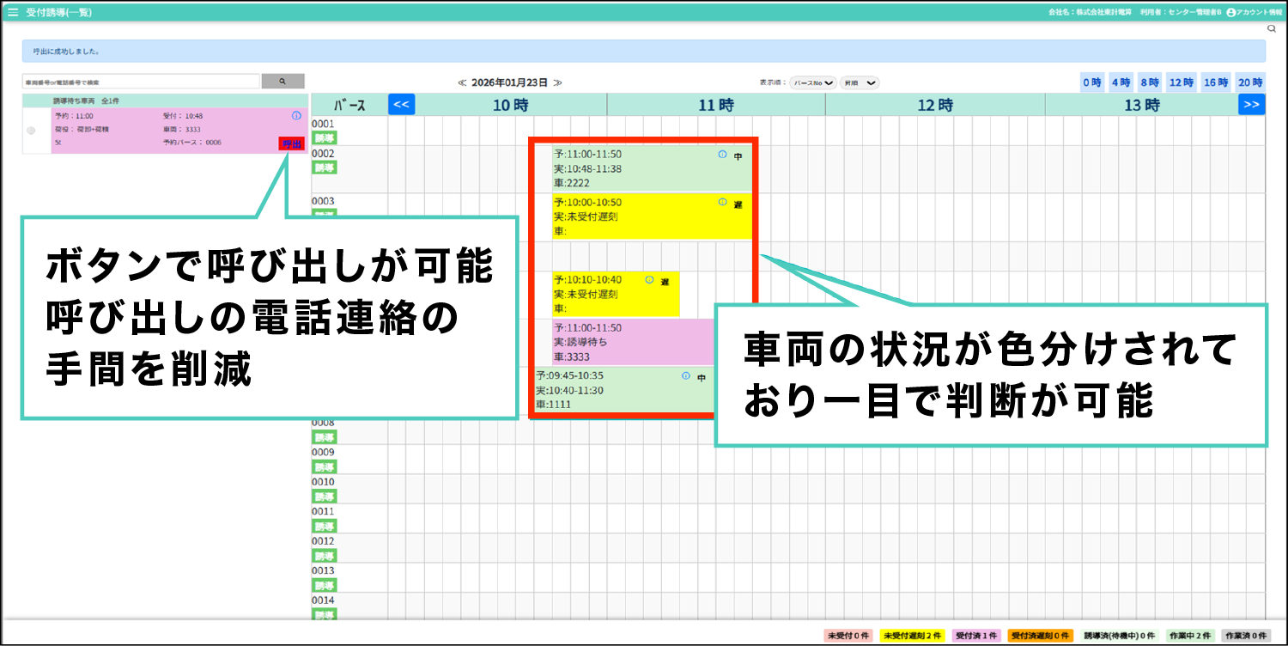
Task: Open the 昇順 order dropdown
Action: (x=860, y=83)
